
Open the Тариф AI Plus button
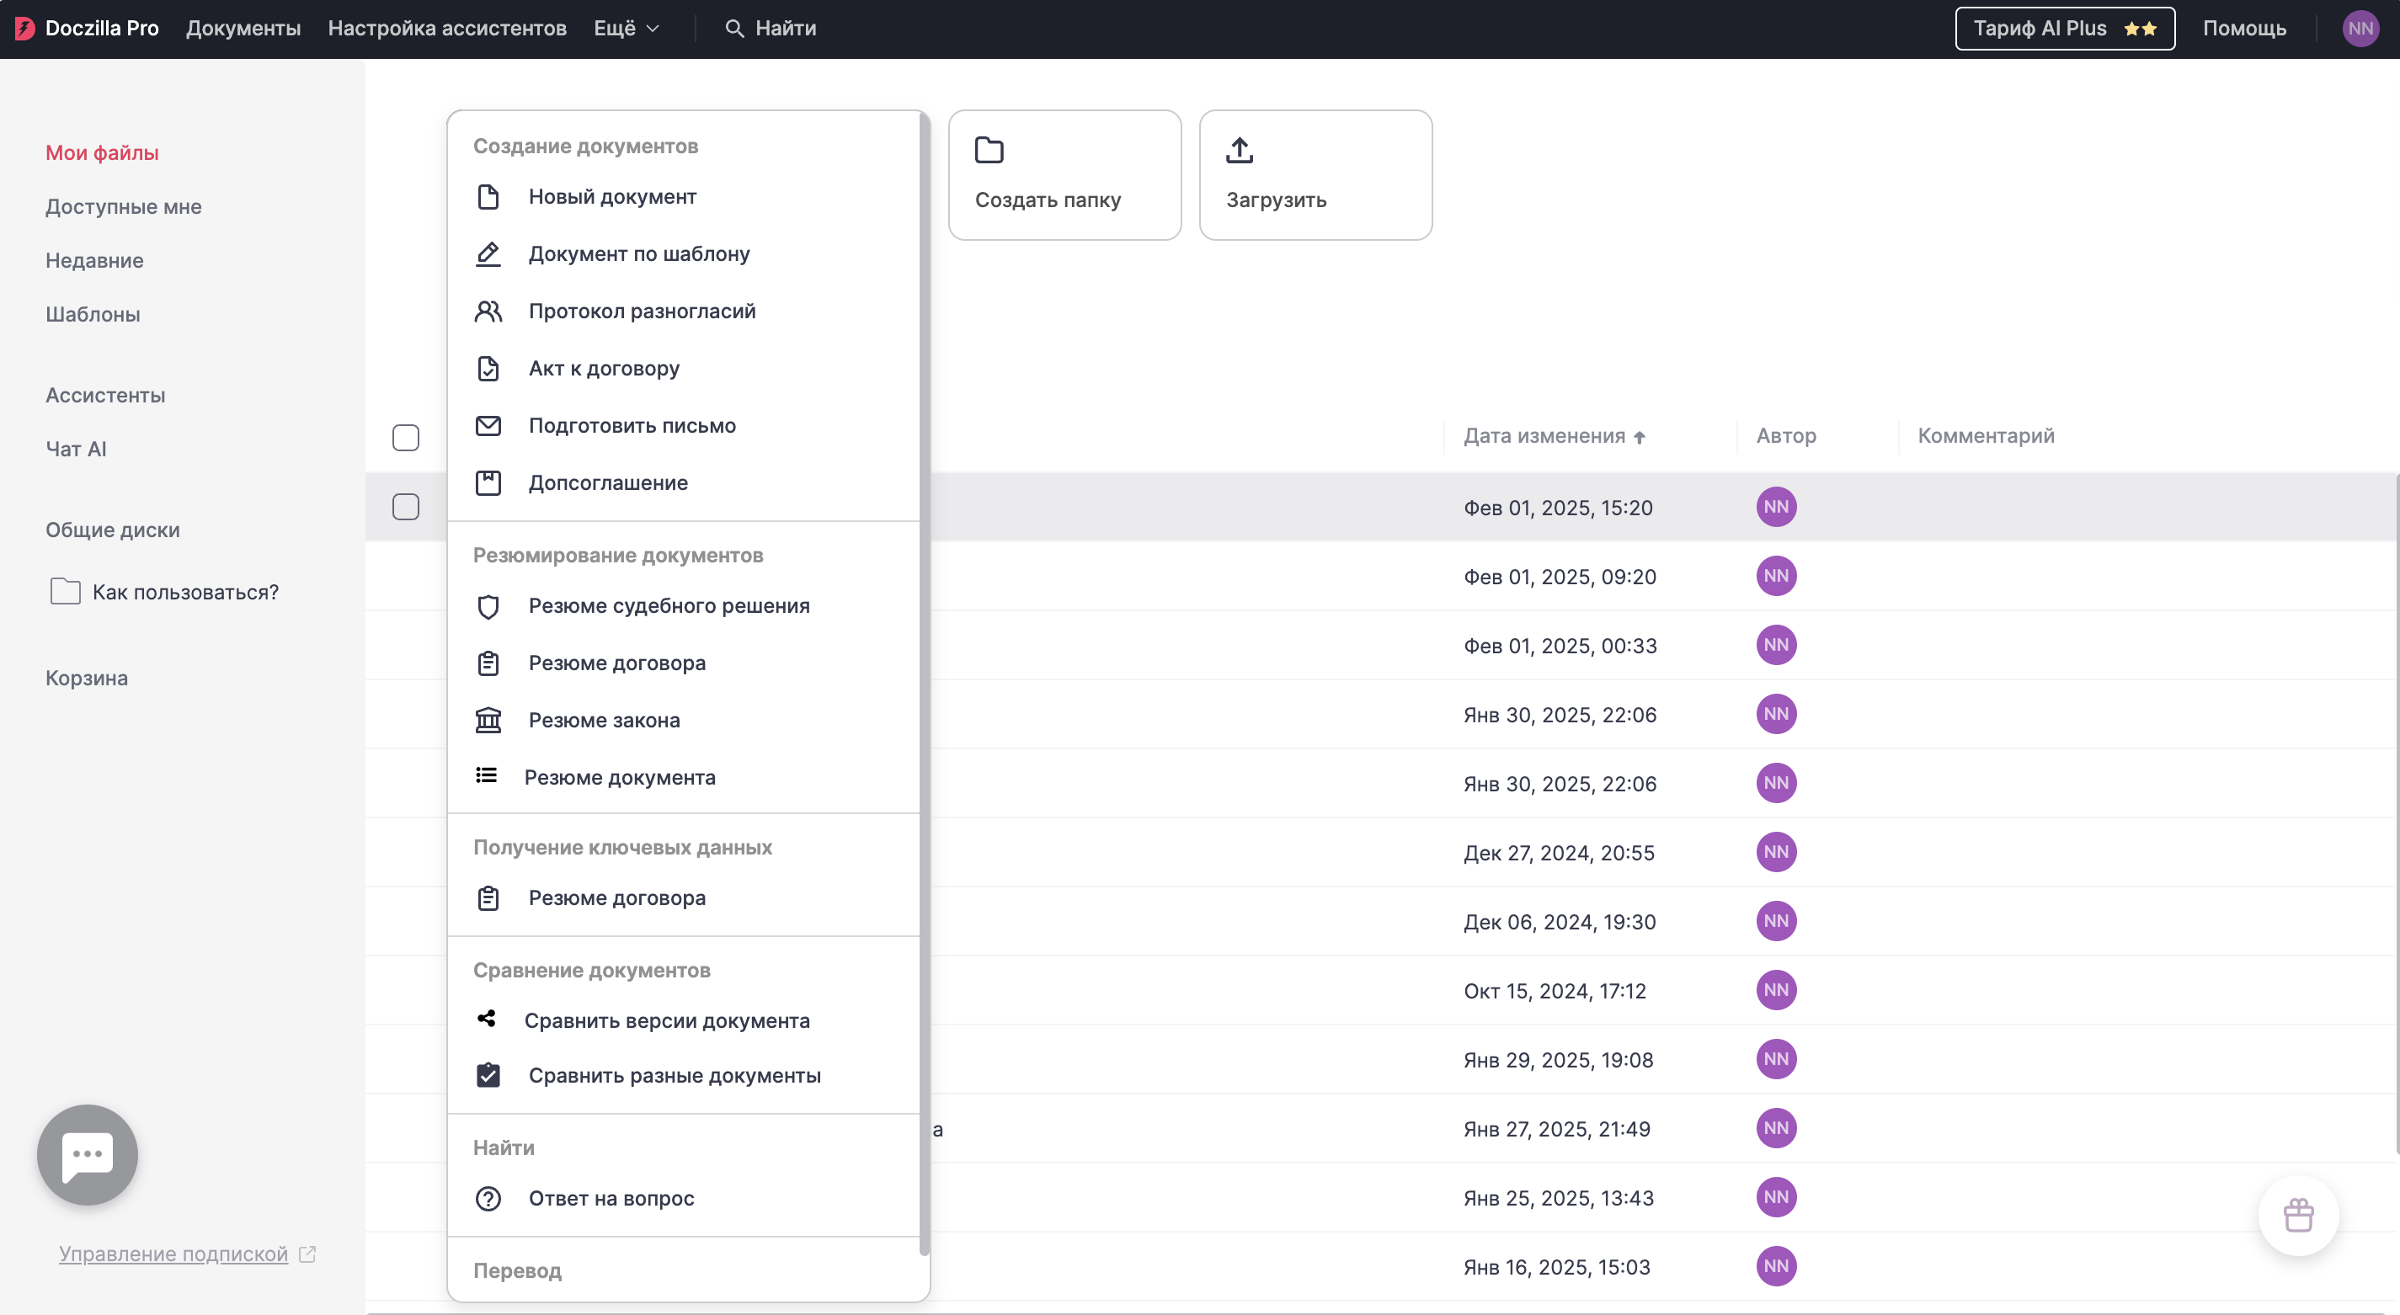(x=2065, y=29)
